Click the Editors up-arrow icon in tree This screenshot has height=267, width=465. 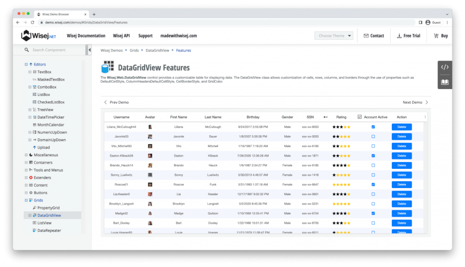pos(31,64)
